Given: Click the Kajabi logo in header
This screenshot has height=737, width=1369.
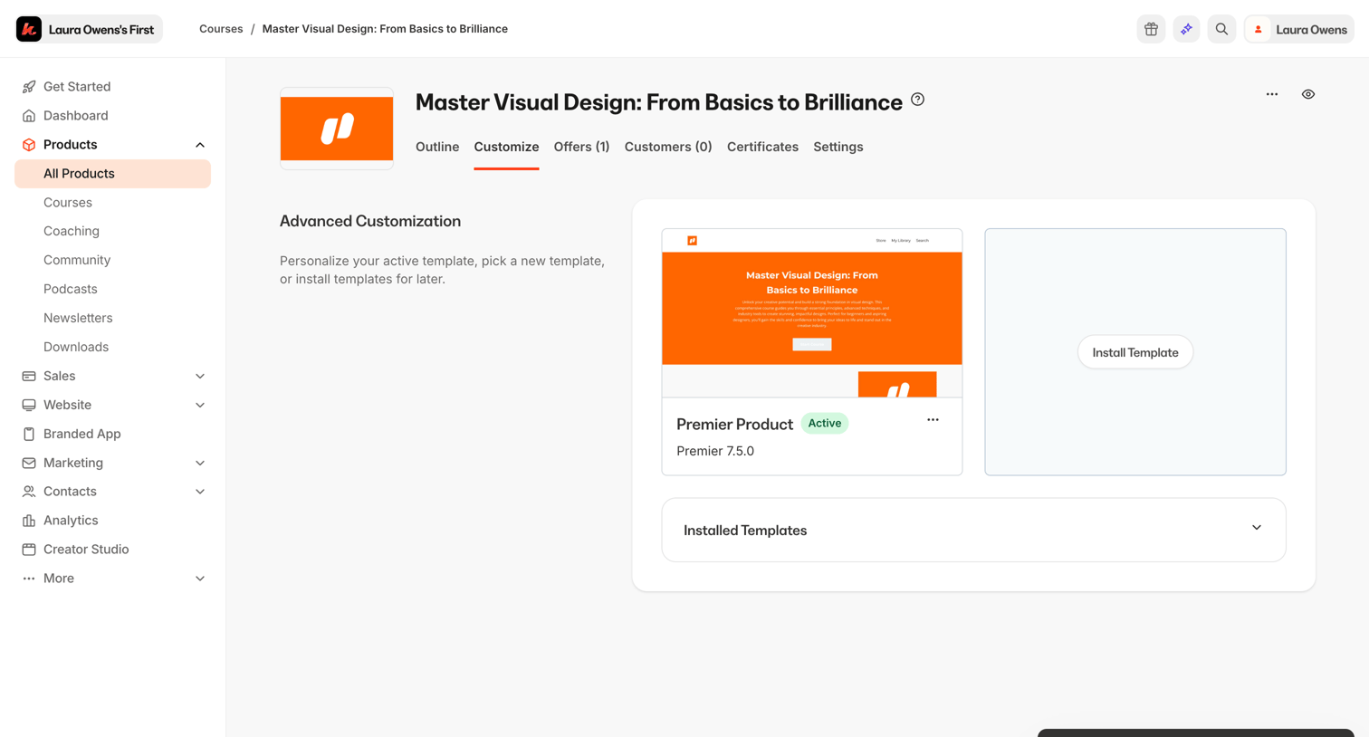Looking at the screenshot, I should [29, 29].
